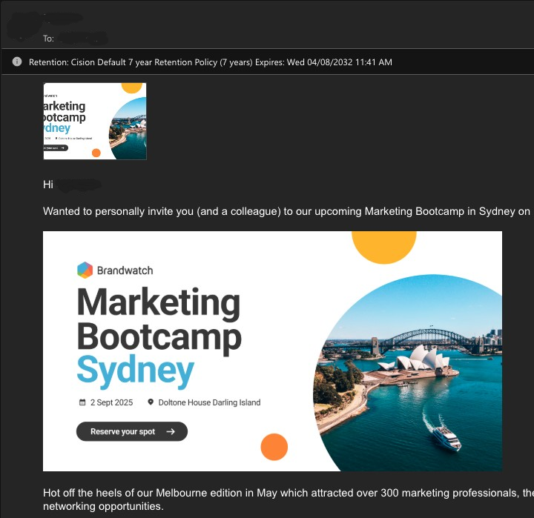Click the 'Hi' greeting line
The image size is (534, 518).
[48, 185]
